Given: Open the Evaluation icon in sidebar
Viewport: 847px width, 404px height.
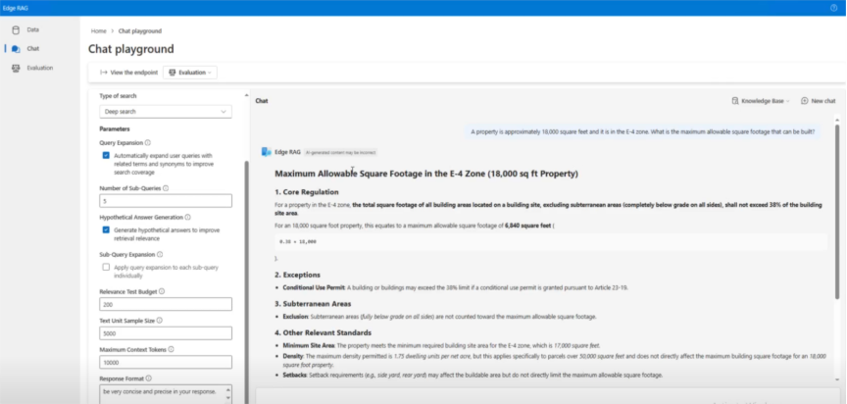Looking at the screenshot, I should (x=16, y=68).
